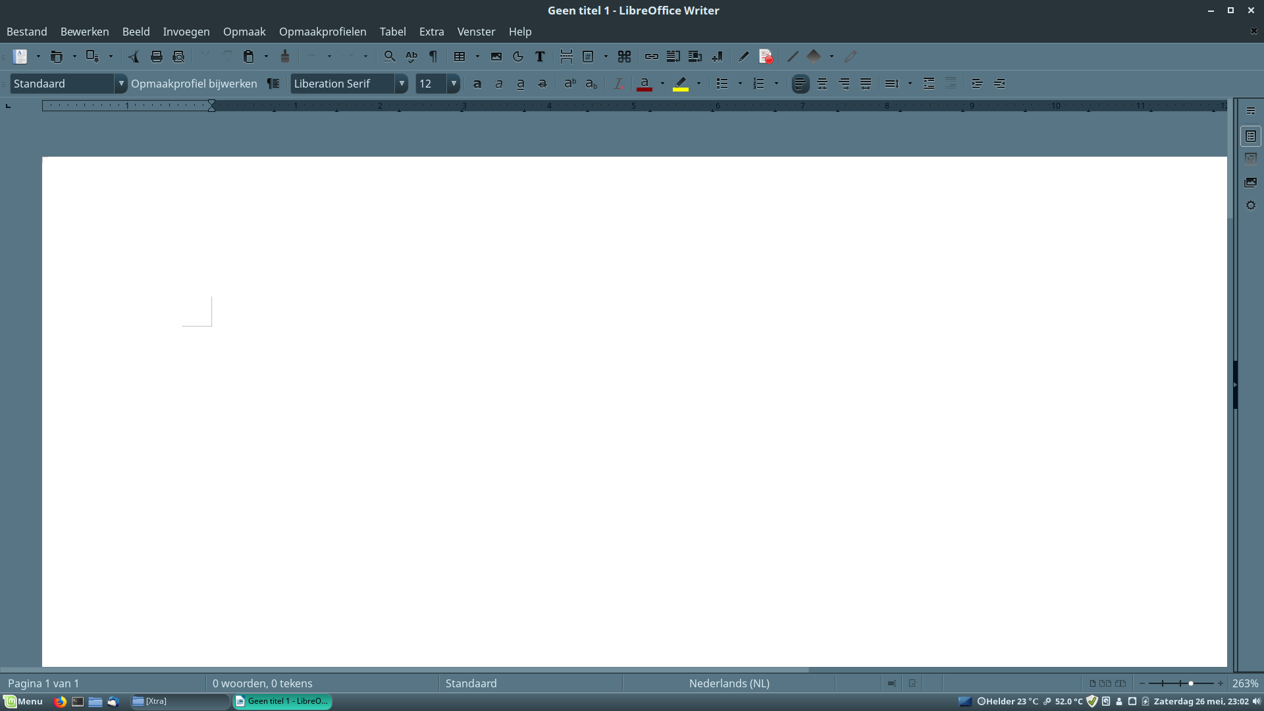Open the Bestand menu
The image size is (1264, 711).
tap(27, 32)
